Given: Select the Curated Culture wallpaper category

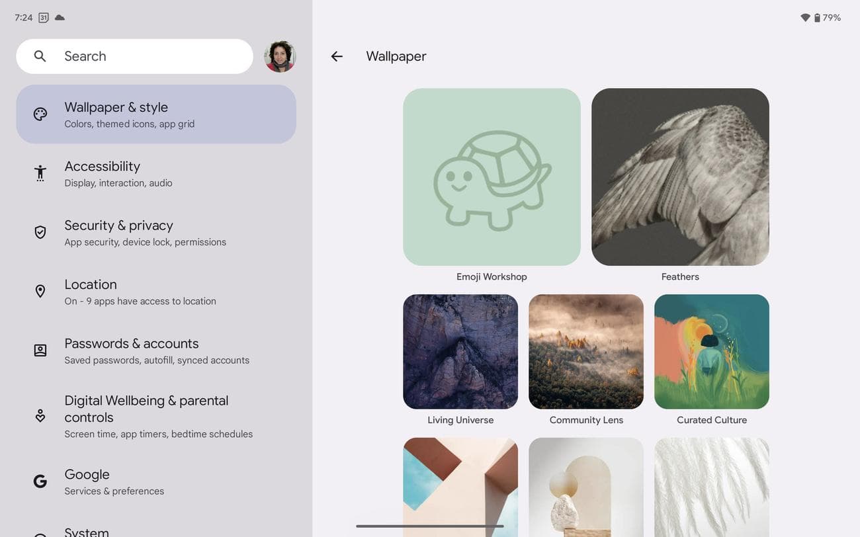Looking at the screenshot, I should pos(712,352).
